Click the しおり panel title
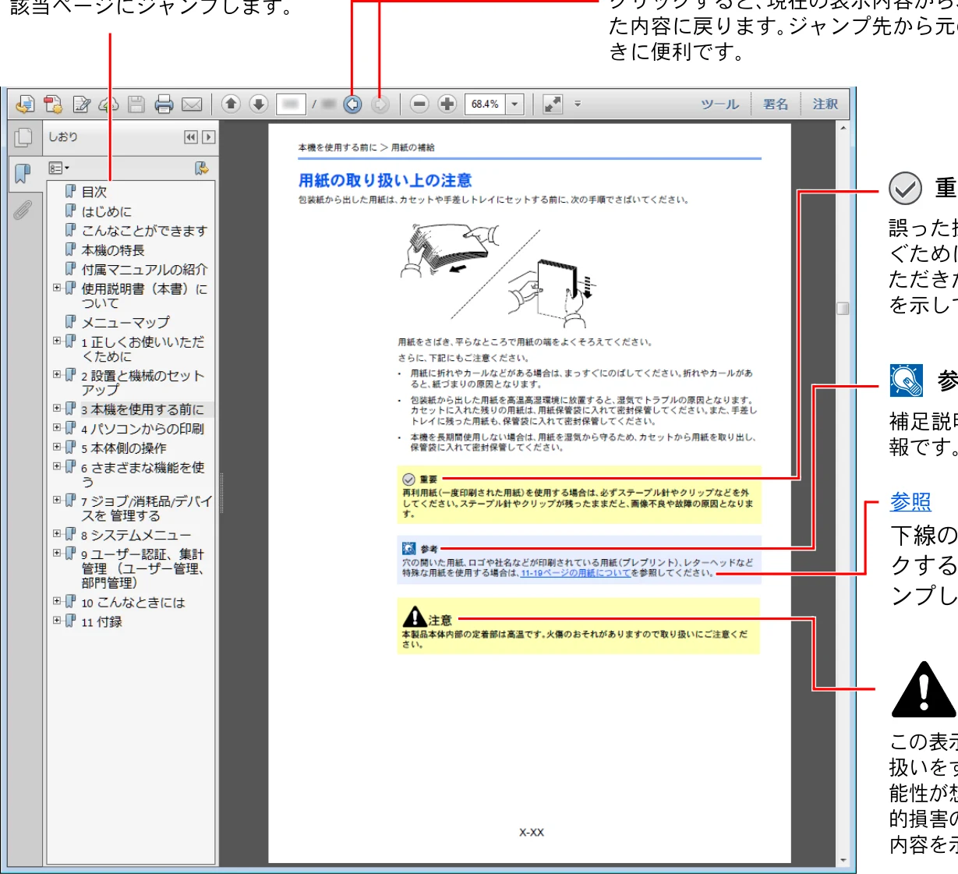Image resolution: width=958 pixels, height=874 pixels. click(63, 136)
